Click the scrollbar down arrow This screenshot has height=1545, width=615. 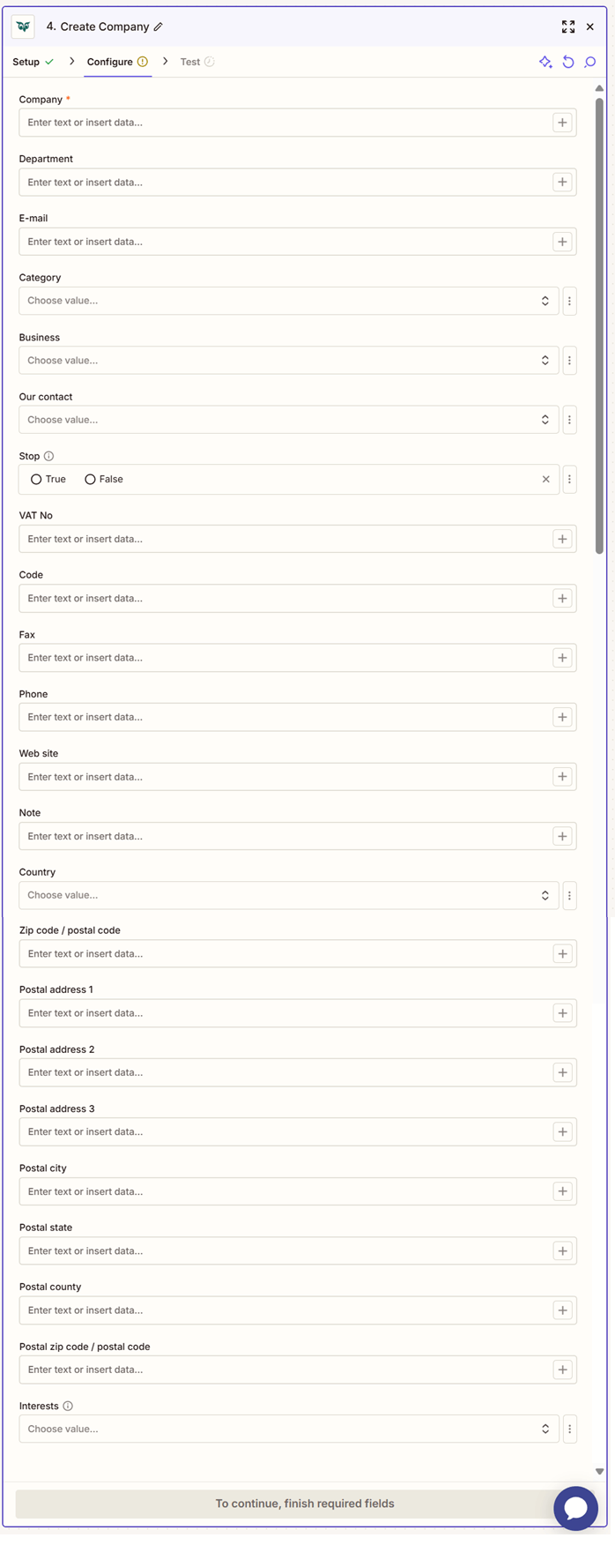[599, 1472]
